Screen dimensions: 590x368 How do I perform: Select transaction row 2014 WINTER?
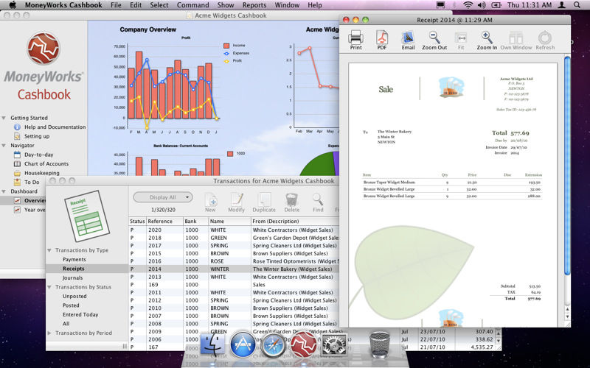pos(234,269)
